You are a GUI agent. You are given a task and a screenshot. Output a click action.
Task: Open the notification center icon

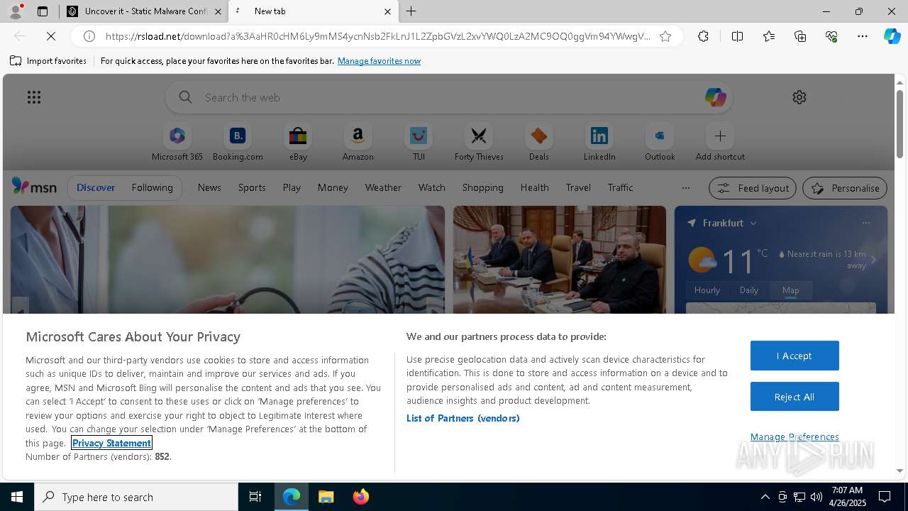click(885, 497)
